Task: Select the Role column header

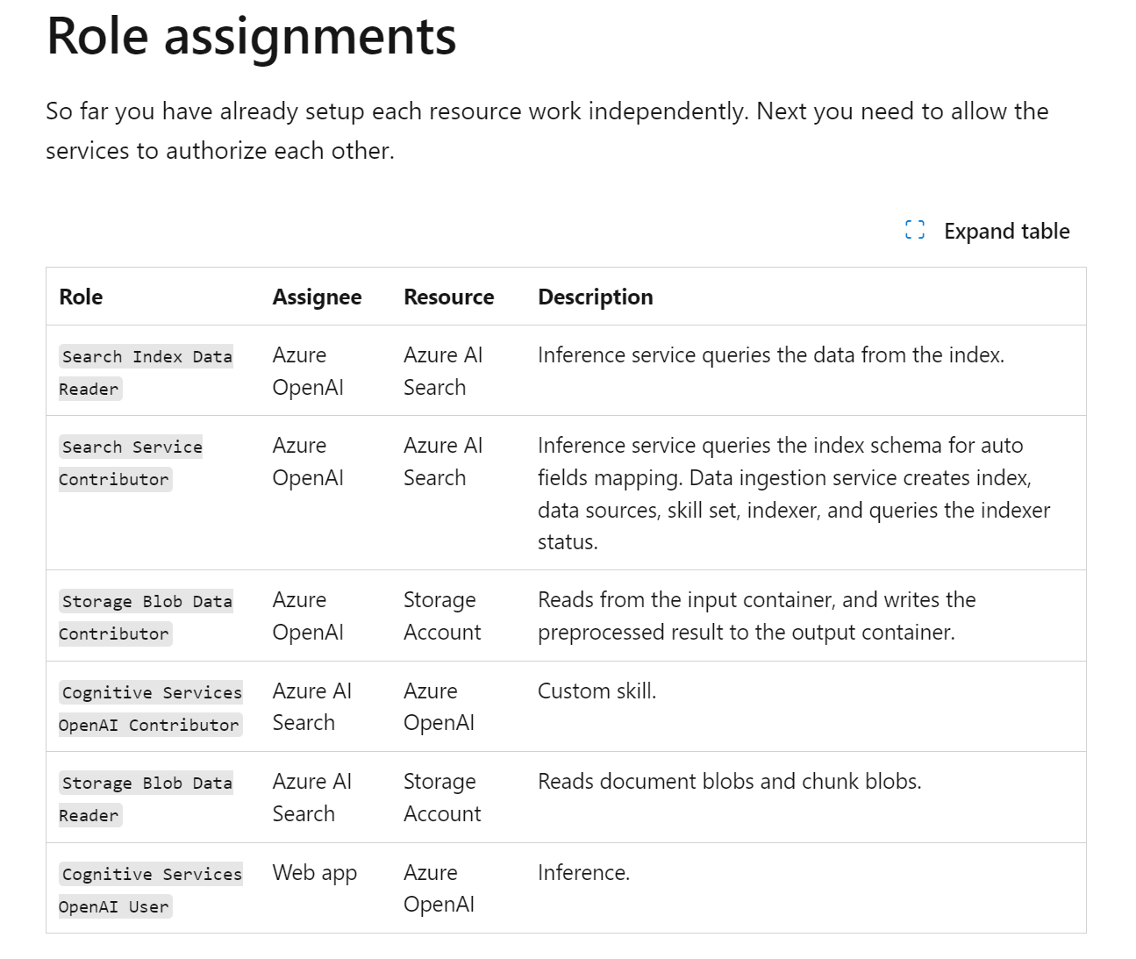Action: 81,297
